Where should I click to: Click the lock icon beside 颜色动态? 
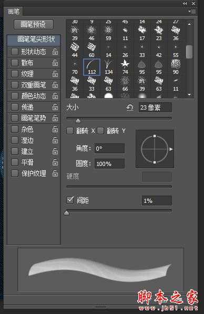pyautogui.click(x=55, y=96)
